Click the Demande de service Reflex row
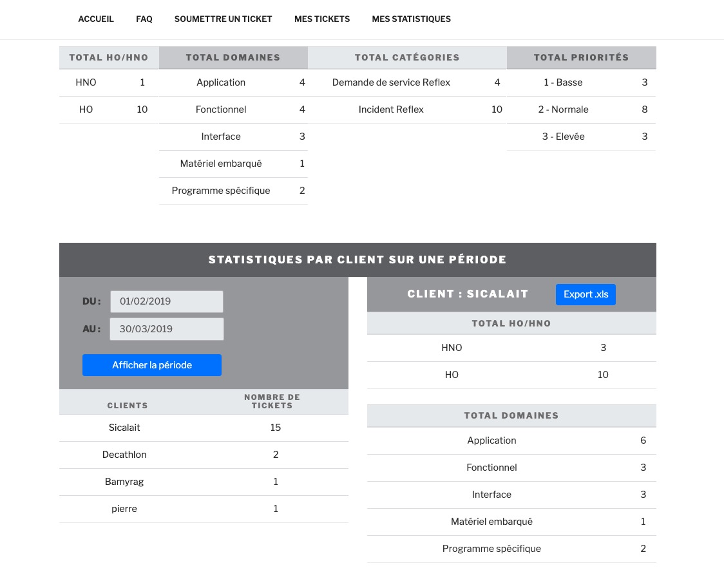Image resolution: width=724 pixels, height=577 pixels. [391, 82]
